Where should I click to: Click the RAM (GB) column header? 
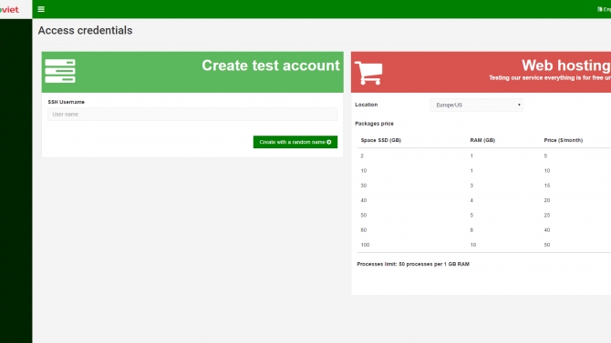coord(482,140)
